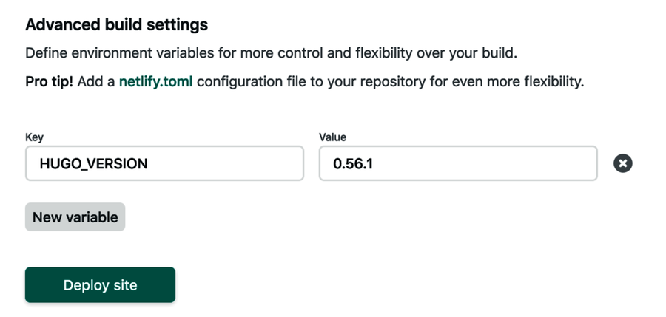Open the netlify.toml link
The height and width of the screenshot is (317, 666).
pos(155,81)
